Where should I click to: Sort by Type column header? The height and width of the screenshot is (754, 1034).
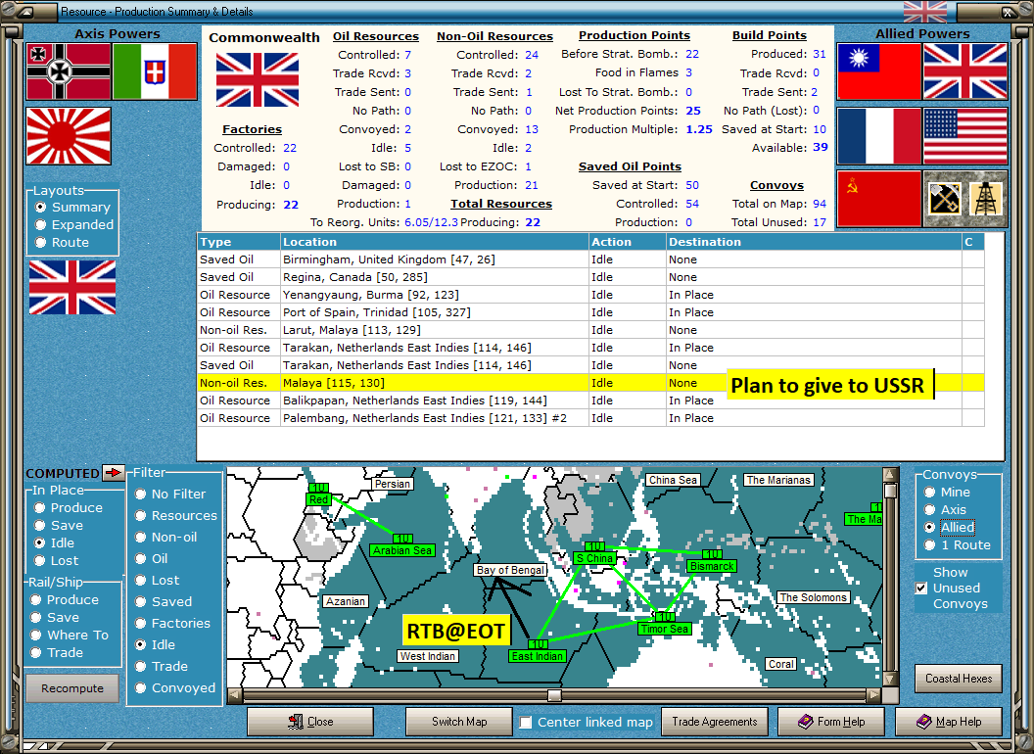tap(238, 242)
